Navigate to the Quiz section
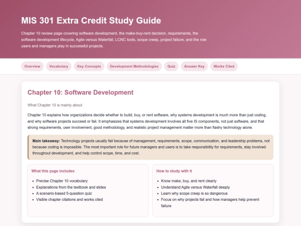Screen dimensions: 301x226 pos(171,66)
